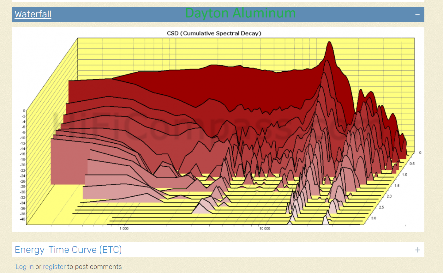Select the 3.0 time axis label
Image resolution: width=443 pixels, height=273 pixels.
pos(374,218)
